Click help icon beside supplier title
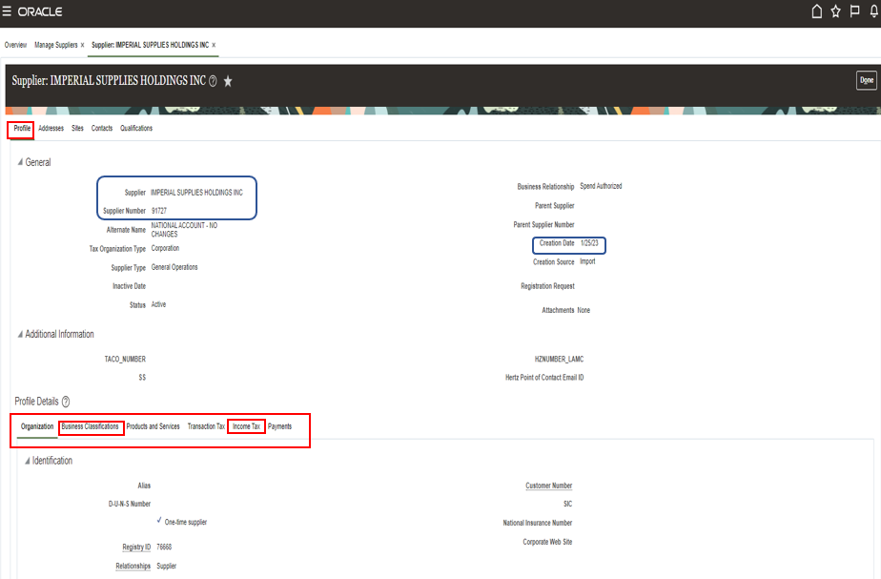This screenshot has width=881, height=579. (x=213, y=81)
